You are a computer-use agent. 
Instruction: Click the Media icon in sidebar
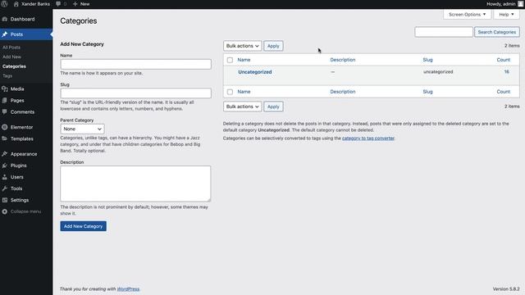coord(5,89)
